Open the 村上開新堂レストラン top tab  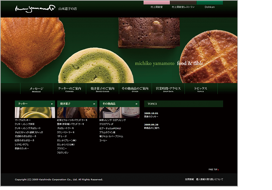pos(183,5)
